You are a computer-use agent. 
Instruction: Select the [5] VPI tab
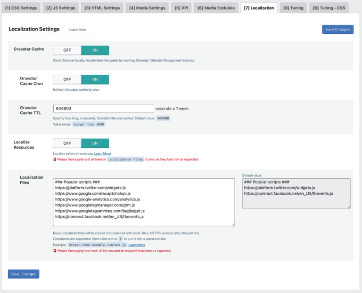pyautogui.click(x=181, y=8)
